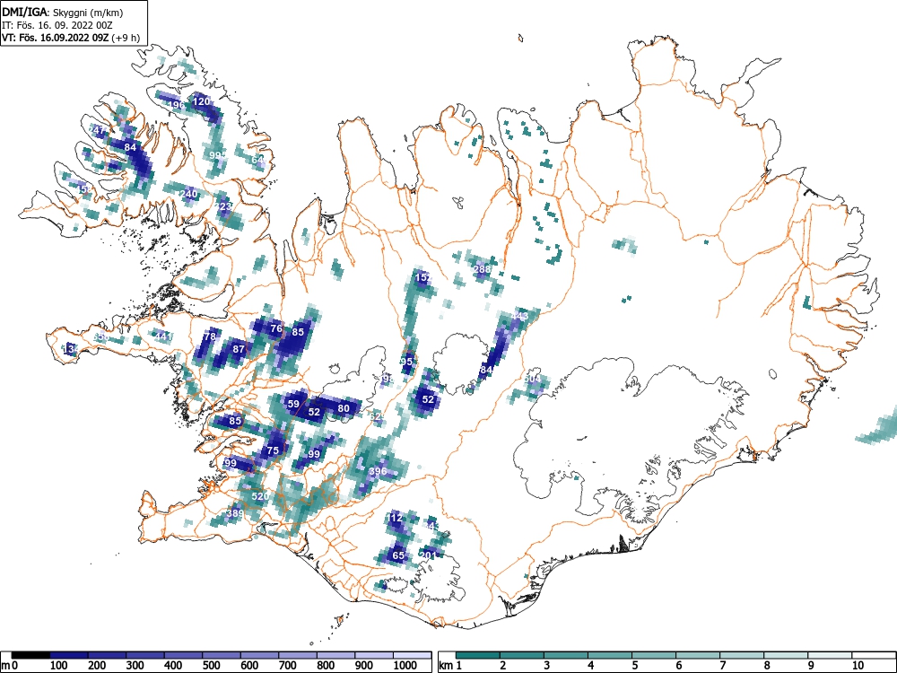This screenshot has width=897, height=673.
Task: Click the '65' value on the map
Action: (398, 555)
